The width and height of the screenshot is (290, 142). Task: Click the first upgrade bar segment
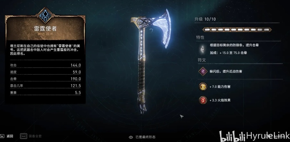207,29
